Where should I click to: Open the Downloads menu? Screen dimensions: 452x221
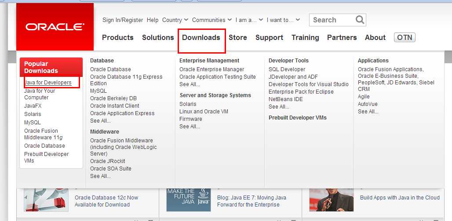201,37
